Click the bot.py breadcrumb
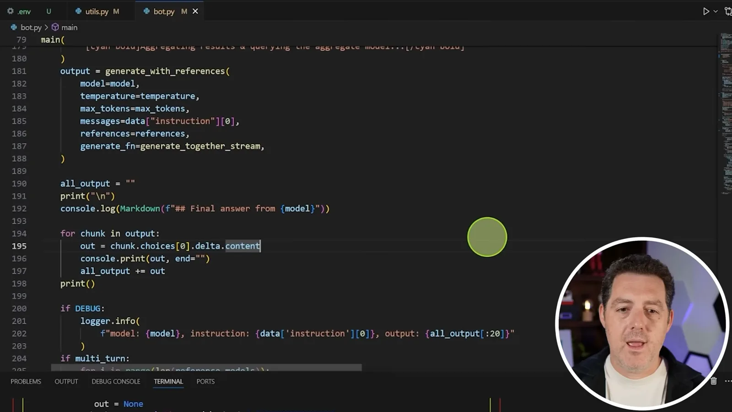732x412 pixels. [31, 27]
